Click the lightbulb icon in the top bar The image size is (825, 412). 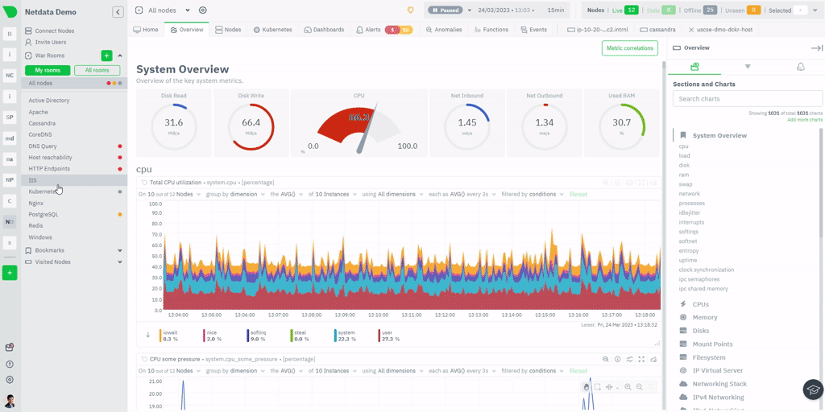click(x=410, y=10)
